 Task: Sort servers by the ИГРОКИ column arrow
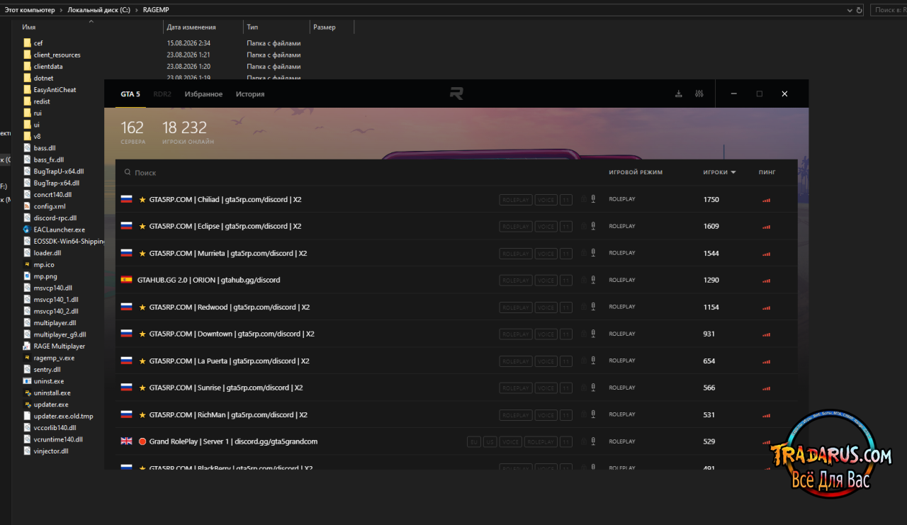click(x=733, y=173)
